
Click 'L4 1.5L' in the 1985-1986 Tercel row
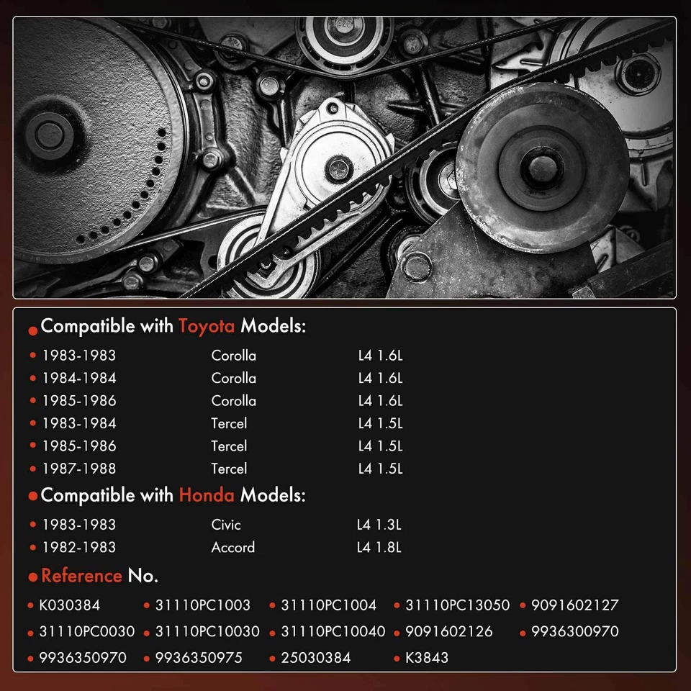380,446
